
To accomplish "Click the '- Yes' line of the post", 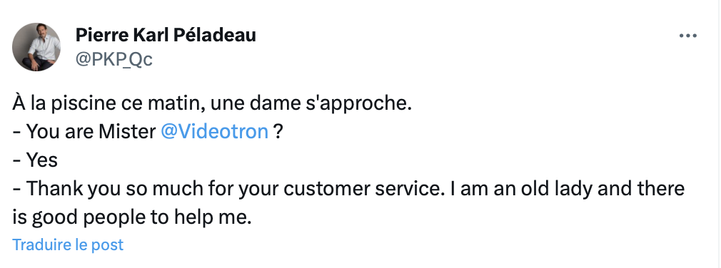I will coord(35,160).
